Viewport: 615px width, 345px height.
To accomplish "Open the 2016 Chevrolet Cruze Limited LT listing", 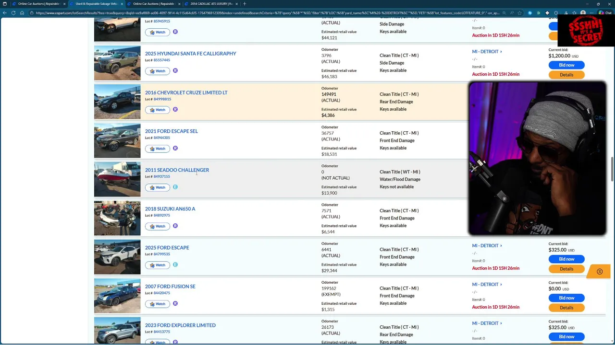I will (x=186, y=92).
